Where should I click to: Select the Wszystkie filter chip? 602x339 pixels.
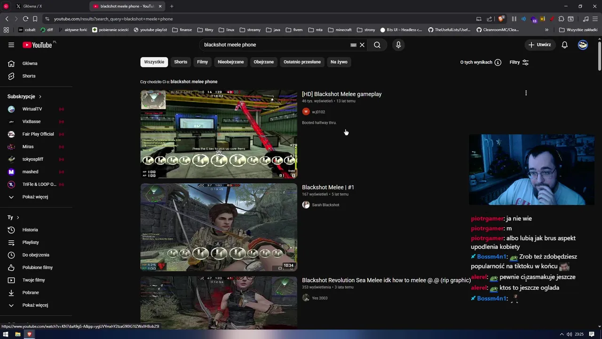tap(154, 62)
